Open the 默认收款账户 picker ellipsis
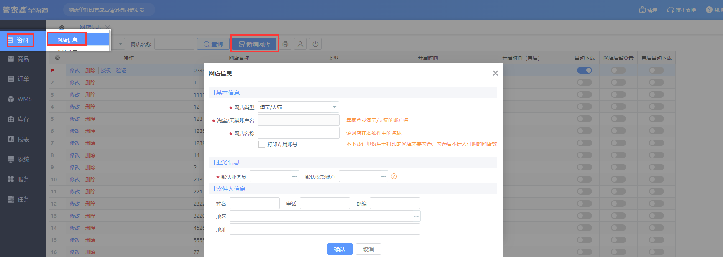 coord(384,177)
